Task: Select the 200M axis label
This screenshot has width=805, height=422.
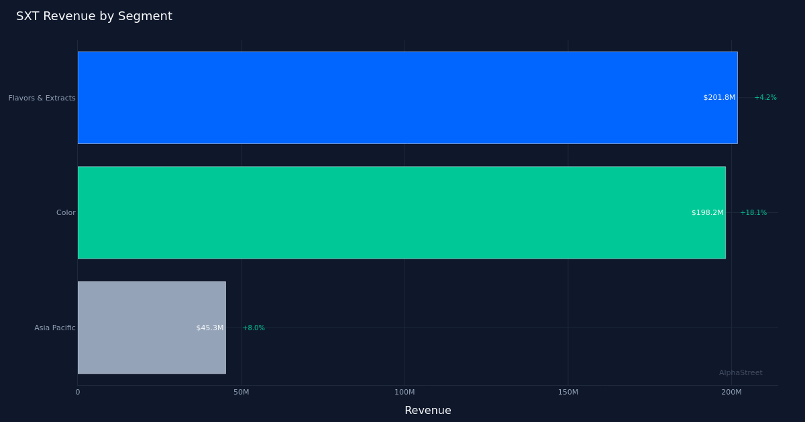Action: 731,393
